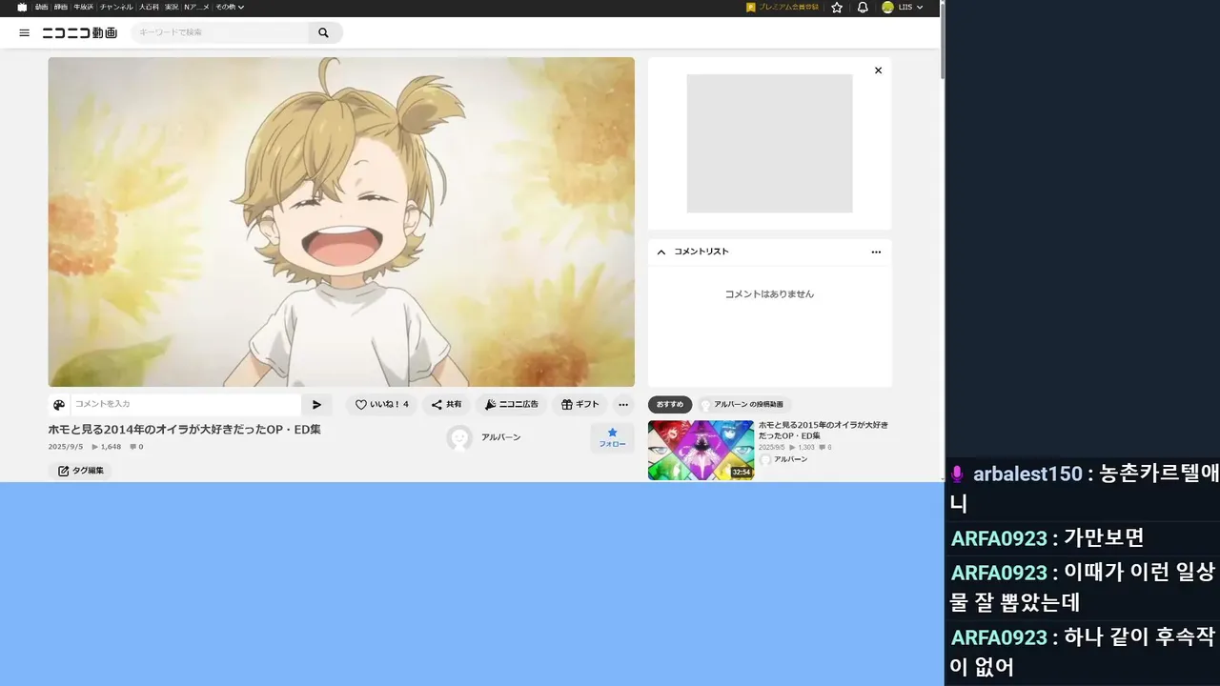Open コメントリスト more options
The height and width of the screenshot is (686, 1220).
[x=876, y=252]
